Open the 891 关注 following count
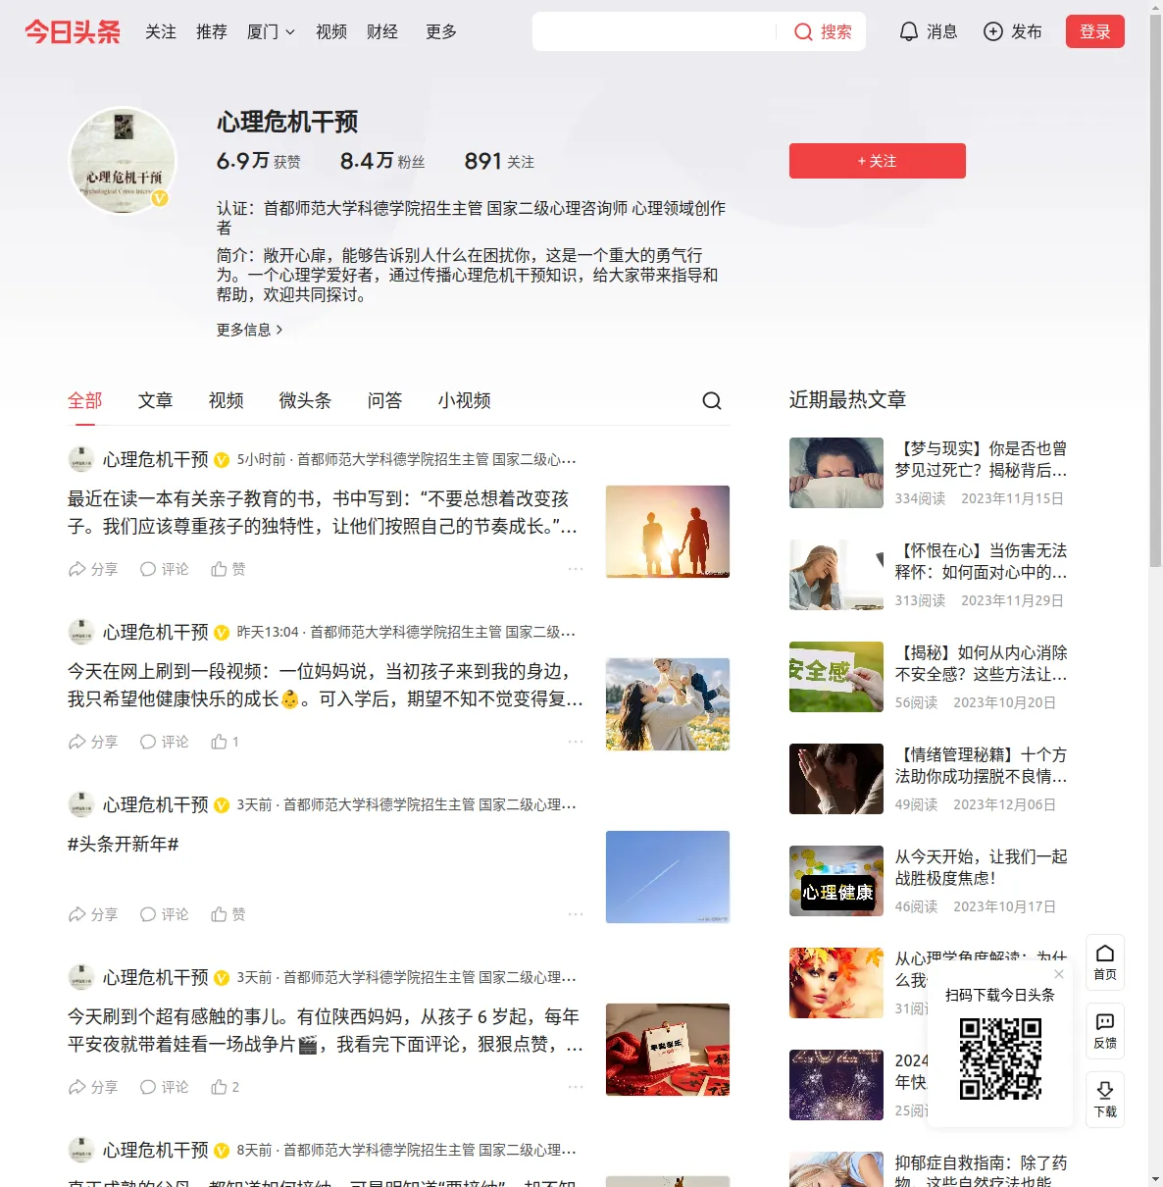1163x1187 pixels. [499, 161]
